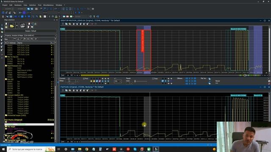Click the large open project folder icon
This screenshot has height=152, width=271.
[x=22, y=25]
